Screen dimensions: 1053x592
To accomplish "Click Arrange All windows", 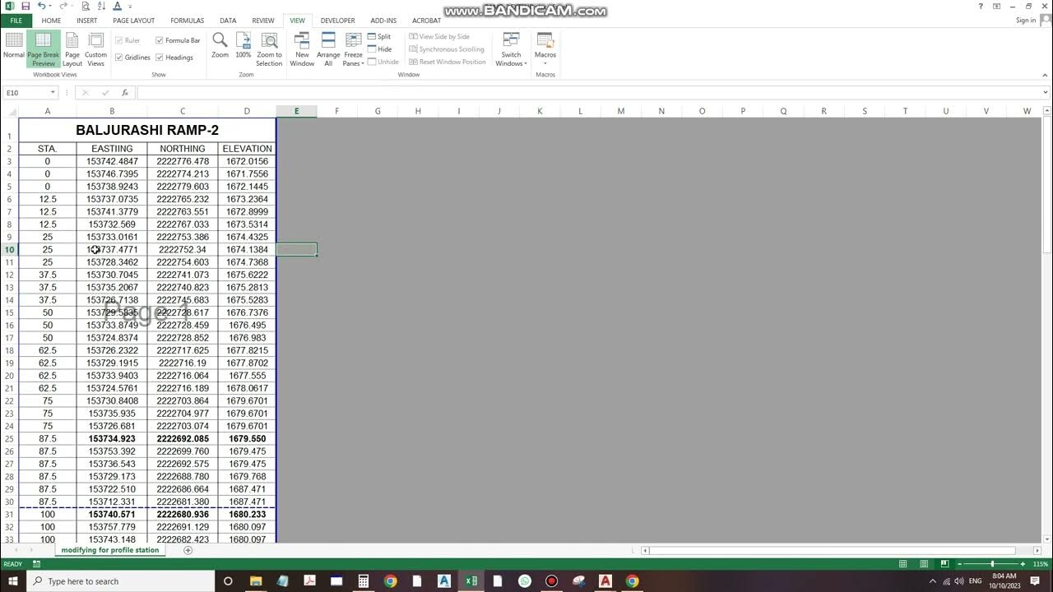I will 328,49.
